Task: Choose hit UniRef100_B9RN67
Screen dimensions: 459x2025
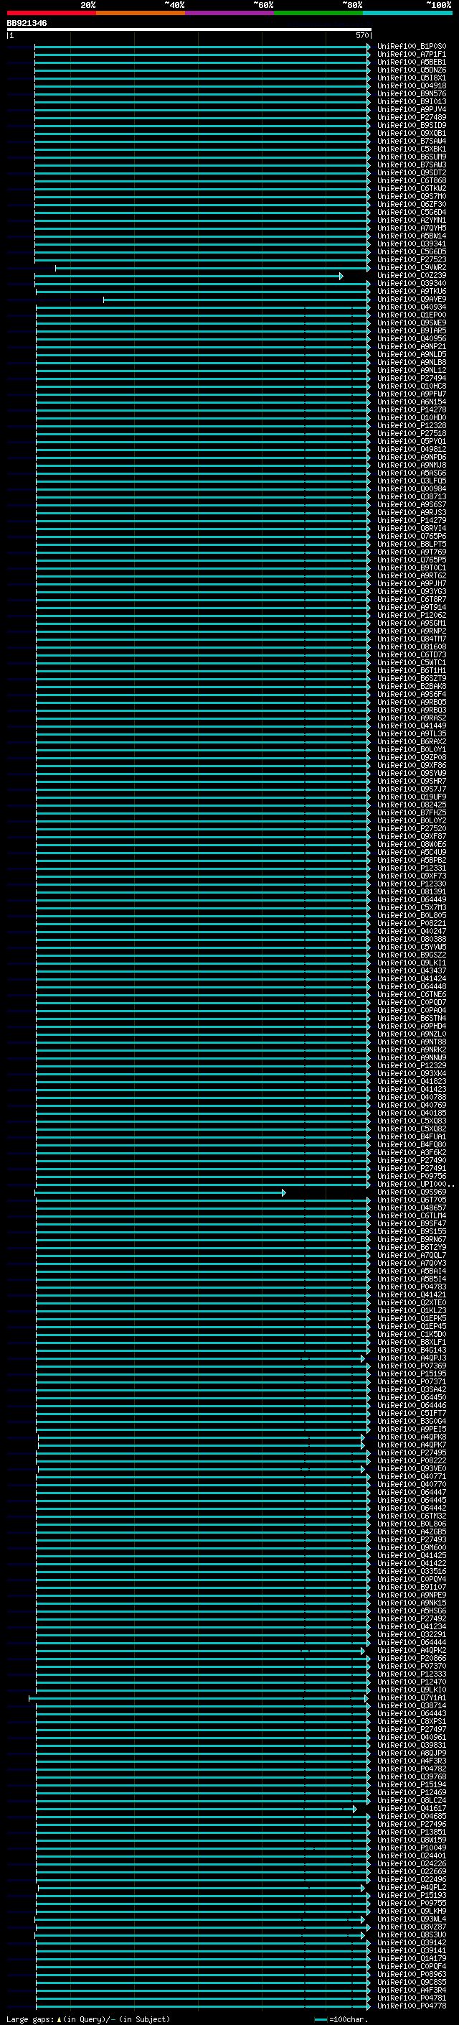Action: (411, 1240)
